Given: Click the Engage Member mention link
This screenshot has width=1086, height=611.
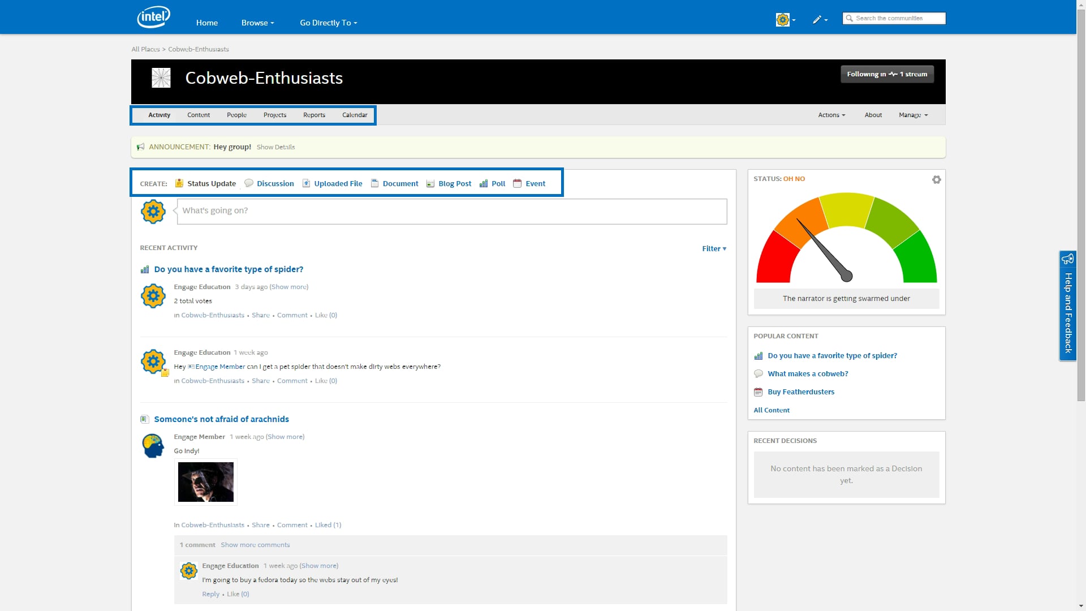Looking at the screenshot, I should pyautogui.click(x=220, y=367).
